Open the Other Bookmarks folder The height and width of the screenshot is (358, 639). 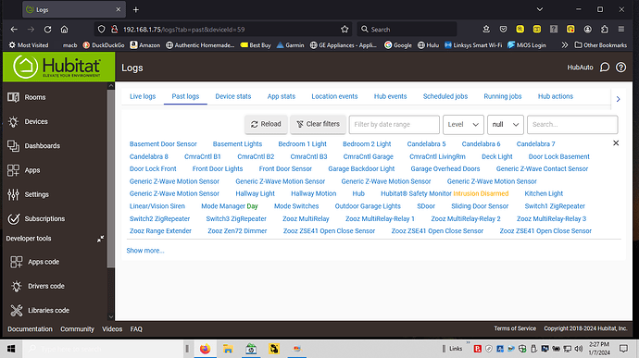[x=601, y=45]
